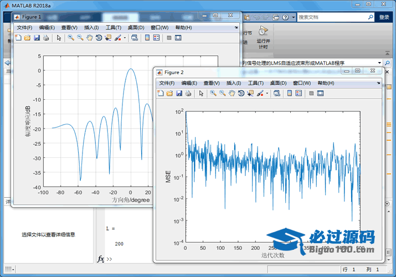The width and height of the screenshot is (396, 277).
Task: Open 窗口(W) menu in Figure 2
Action: (302, 83)
